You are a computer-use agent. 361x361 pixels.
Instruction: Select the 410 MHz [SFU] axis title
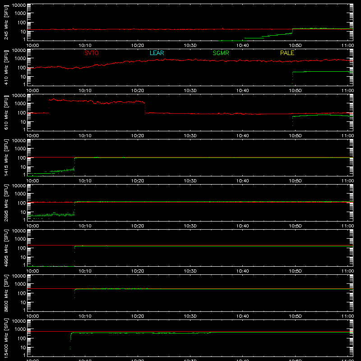tap(6, 67)
